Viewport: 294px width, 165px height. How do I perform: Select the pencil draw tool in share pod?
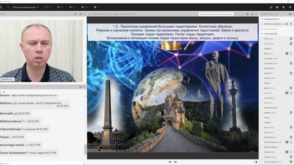pyautogui.click(x=237, y=14)
